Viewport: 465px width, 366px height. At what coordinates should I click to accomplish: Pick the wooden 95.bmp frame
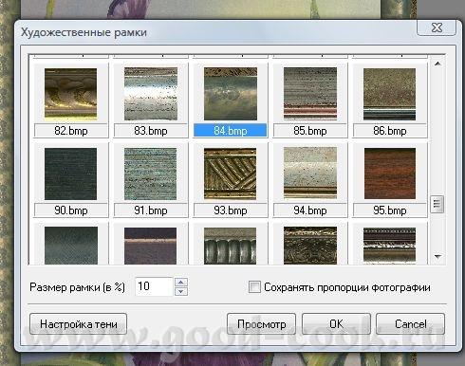[389, 174]
